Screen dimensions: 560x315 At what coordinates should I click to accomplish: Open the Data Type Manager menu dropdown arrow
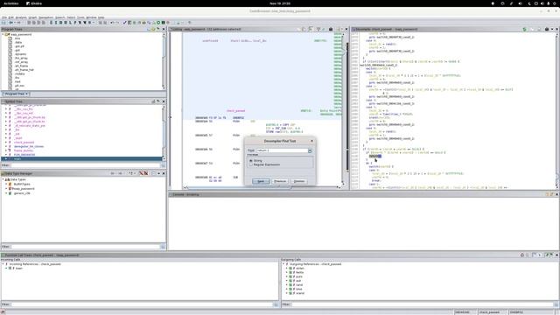[x=159, y=173]
